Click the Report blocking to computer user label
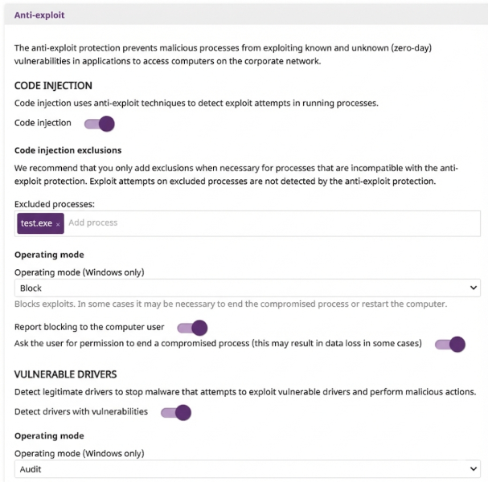 (x=89, y=328)
